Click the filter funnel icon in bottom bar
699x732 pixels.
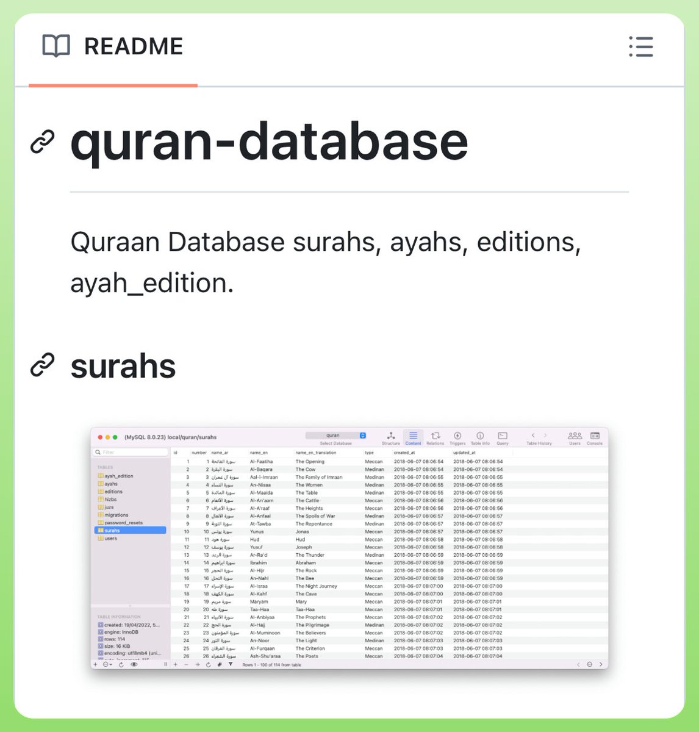point(231,664)
